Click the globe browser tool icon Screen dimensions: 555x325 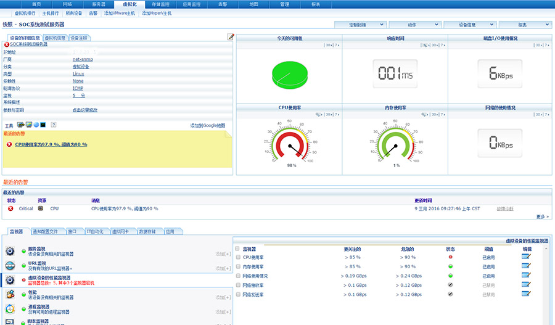(36, 125)
